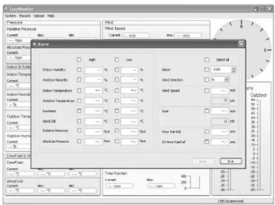This screenshot has height=205, width=275.
Task: Click the greyed Save button
Action: point(203,161)
